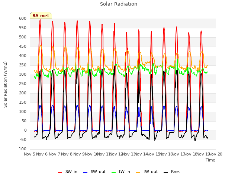The image size is (238, 179).
Task: Click the Nov 20 x-axis date label
Action: click(x=216, y=154)
